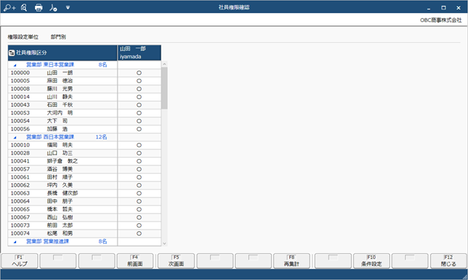This screenshot has width=468, height=280.
Task: Click the permission circle for employee 100043
Action: (139, 105)
